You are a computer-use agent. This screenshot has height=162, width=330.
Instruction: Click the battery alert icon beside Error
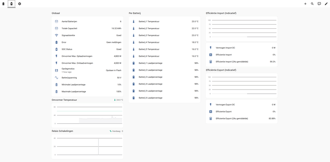57,42
